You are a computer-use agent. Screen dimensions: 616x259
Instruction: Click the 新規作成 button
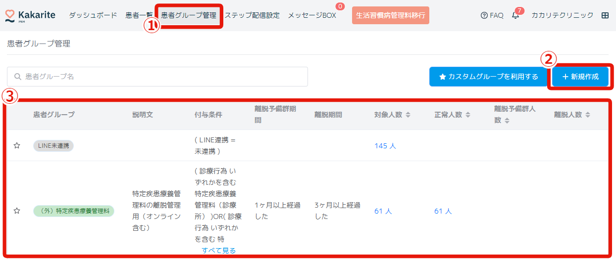pos(580,77)
